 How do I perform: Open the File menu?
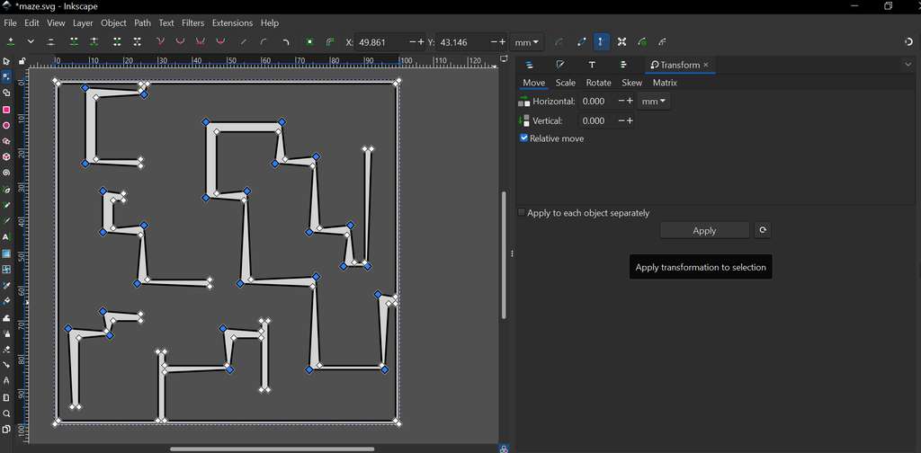10,22
